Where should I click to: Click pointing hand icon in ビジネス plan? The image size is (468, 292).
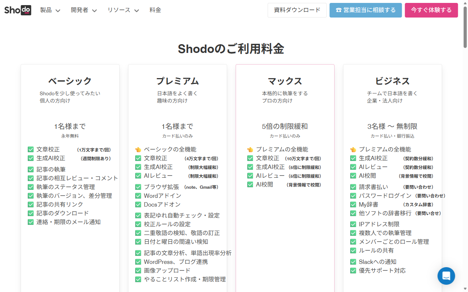coord(353,150)
